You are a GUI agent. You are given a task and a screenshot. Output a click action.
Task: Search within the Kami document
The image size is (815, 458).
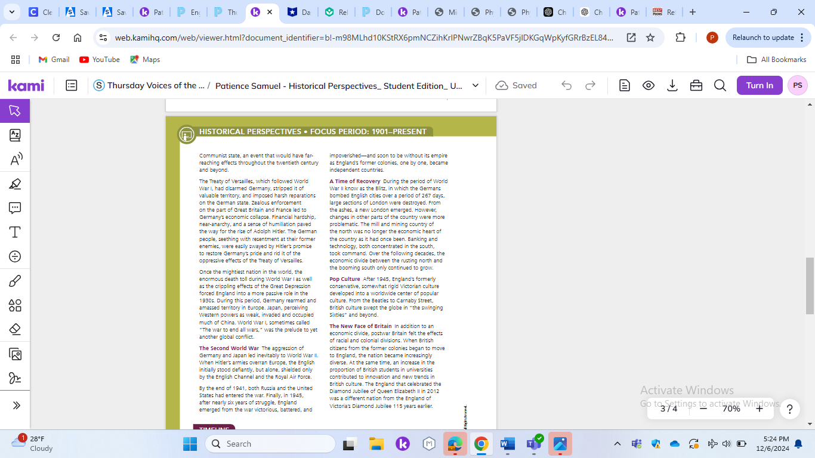pyautogui.click(x=720, y=85)
